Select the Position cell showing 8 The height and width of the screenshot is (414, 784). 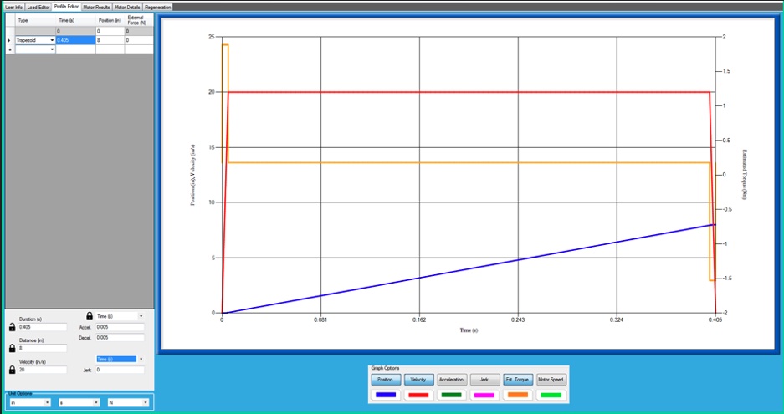110,40
